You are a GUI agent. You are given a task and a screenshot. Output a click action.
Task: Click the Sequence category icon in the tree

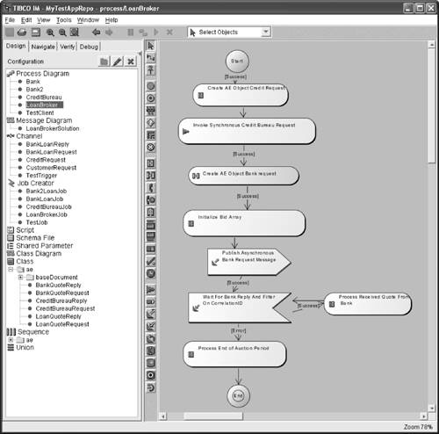pyautogui.click(x=11, y=332)
